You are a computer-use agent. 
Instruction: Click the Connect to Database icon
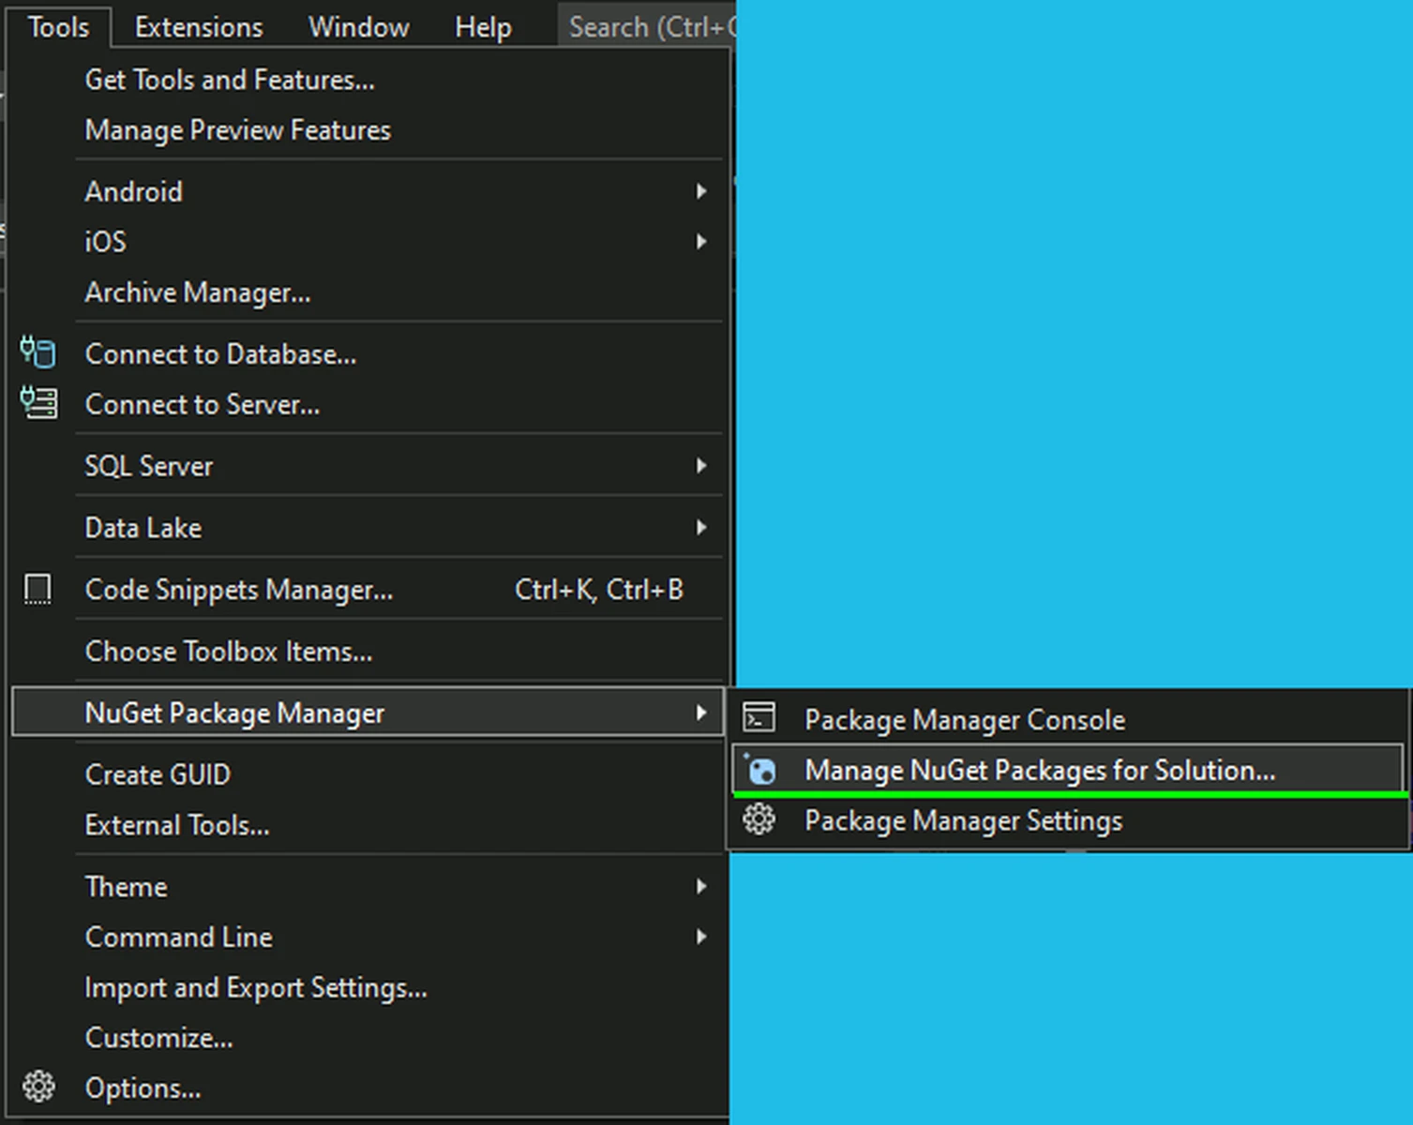[38, 353]
